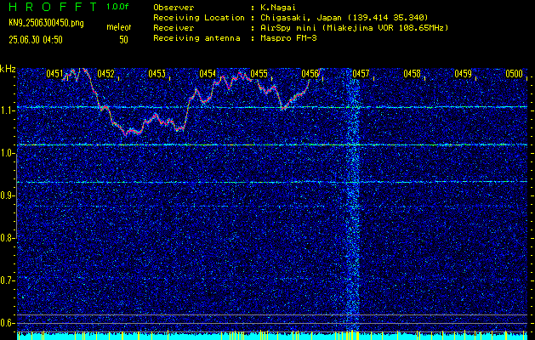Viewport: 535px width, 340px height.
Task: Click the vertical noise burst near 0457
Action: pyautogui.click(x=353, y=200)
